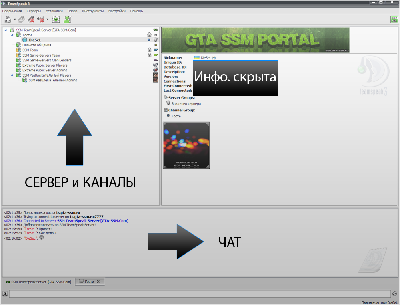Image resolution: width=400 pixels, height=305 pixels.
Task: Select the Extreme Public Server Admins channel
Action: [45, 70]
